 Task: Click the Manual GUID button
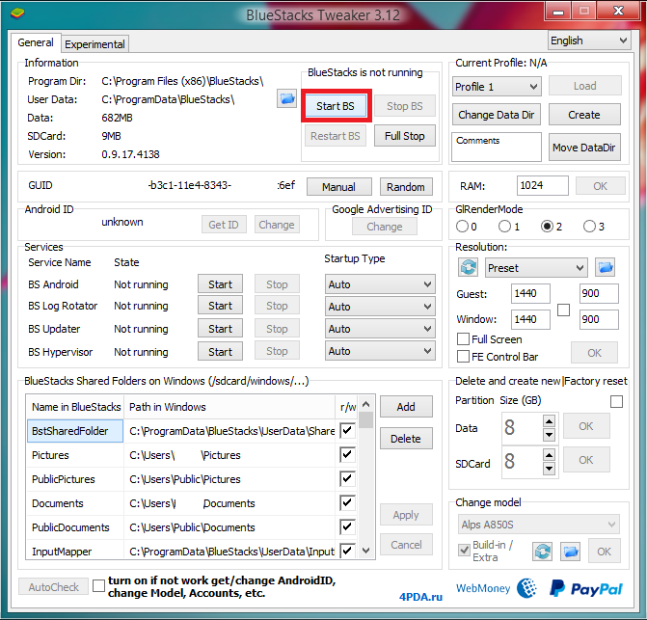(338, 187)
